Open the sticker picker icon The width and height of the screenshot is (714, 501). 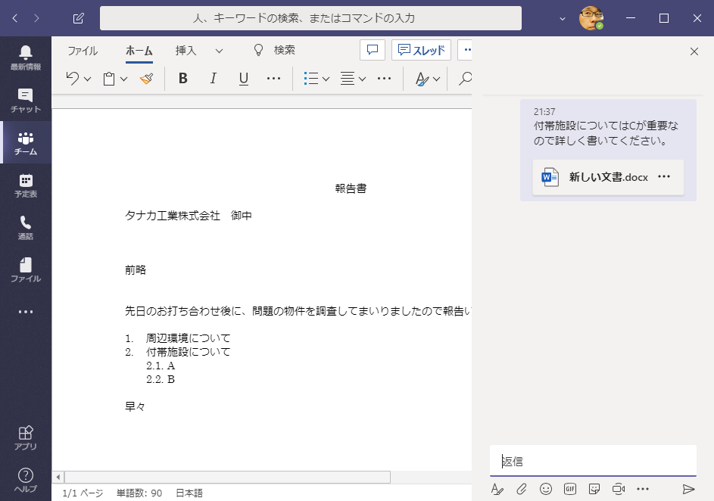(594, 489)
